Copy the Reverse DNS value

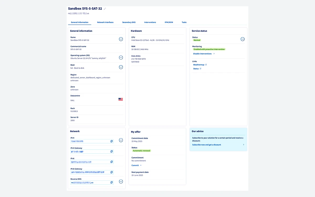112,183
